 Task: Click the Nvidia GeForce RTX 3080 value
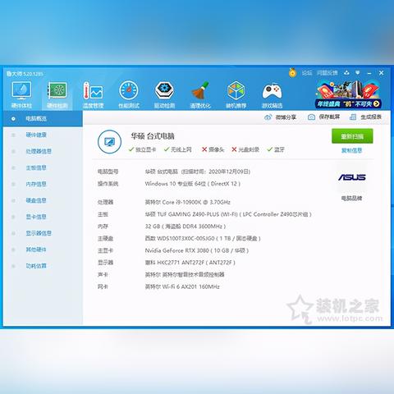click(197, 250)
